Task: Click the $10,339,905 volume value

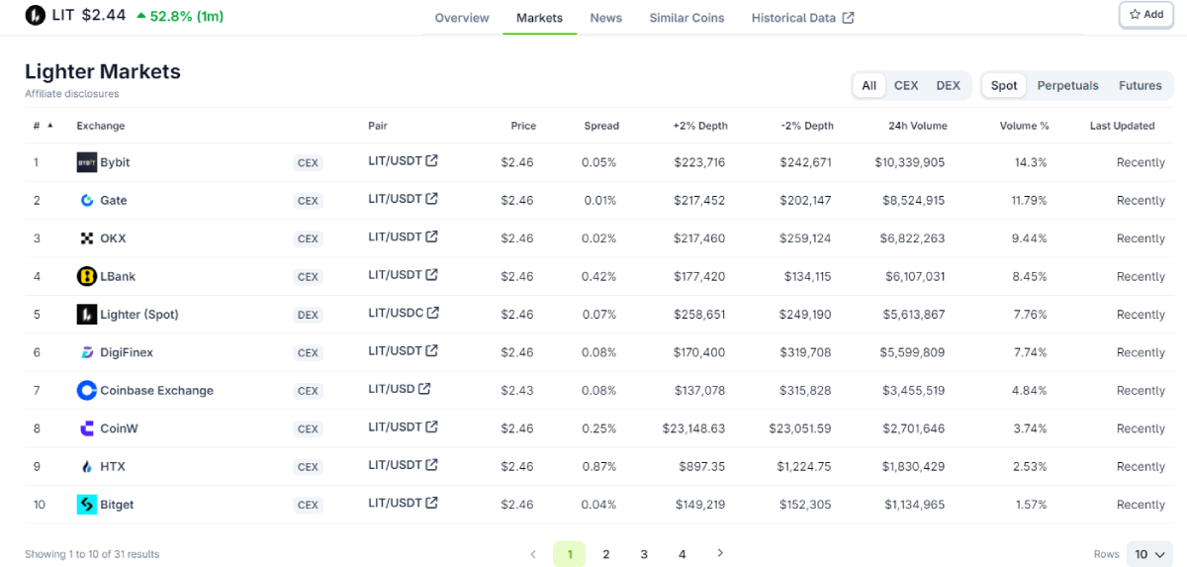Action: (910, 162)
